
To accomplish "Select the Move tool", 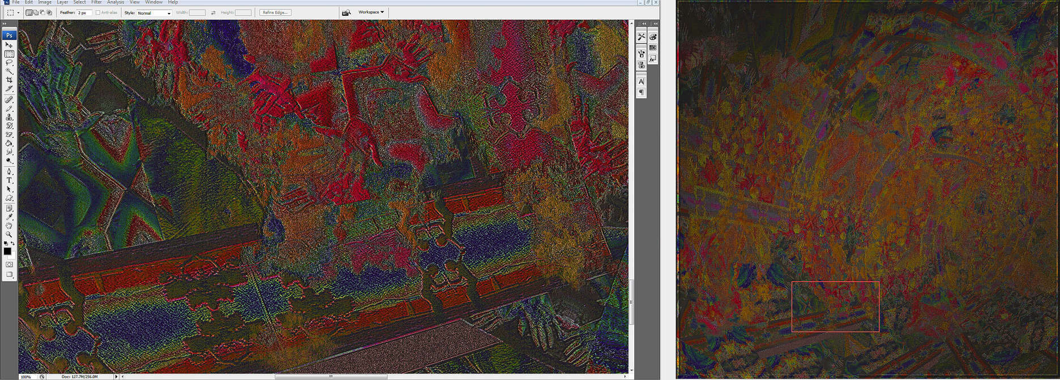I will (9, 45).
